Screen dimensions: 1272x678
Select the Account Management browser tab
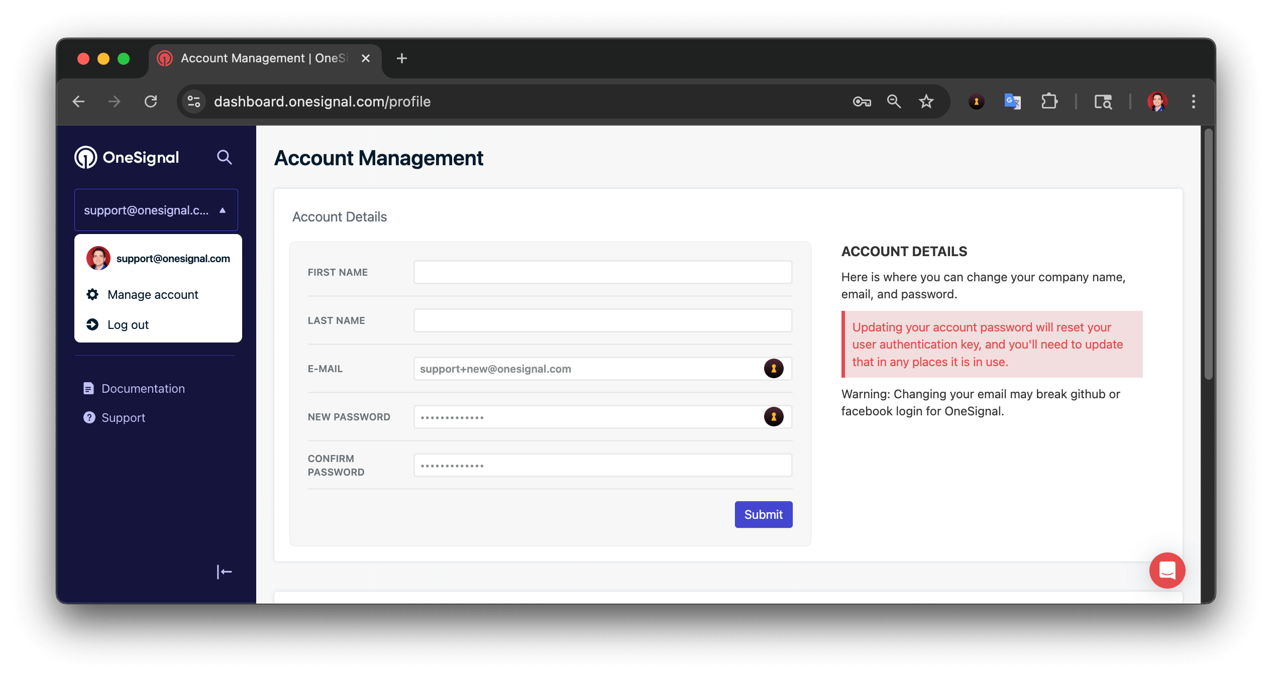coord(264,59)
